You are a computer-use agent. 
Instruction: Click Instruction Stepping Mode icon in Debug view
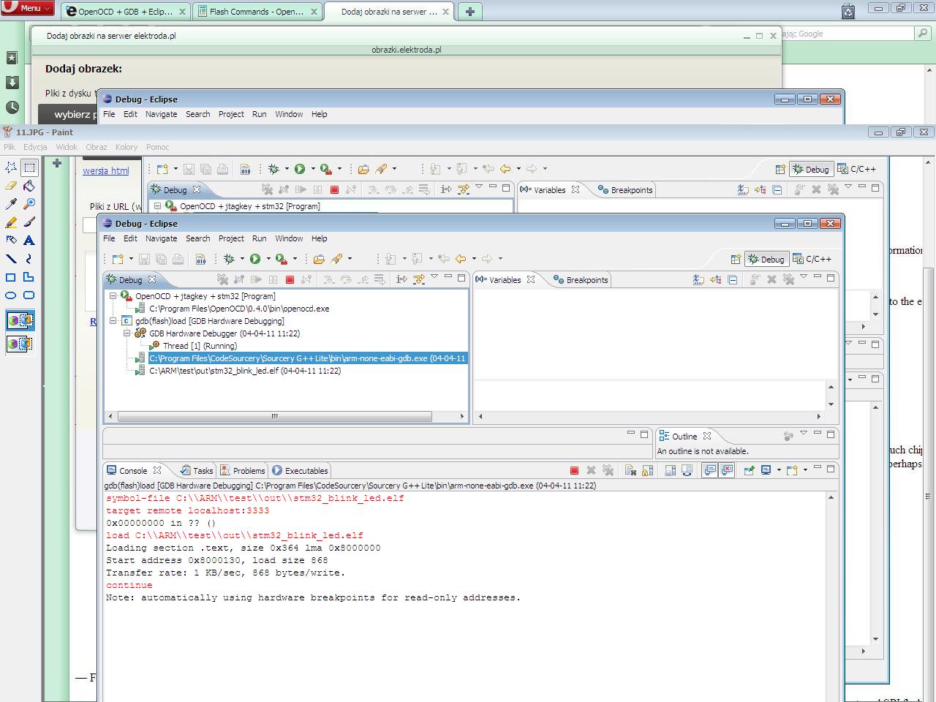[x=401, y=279]
